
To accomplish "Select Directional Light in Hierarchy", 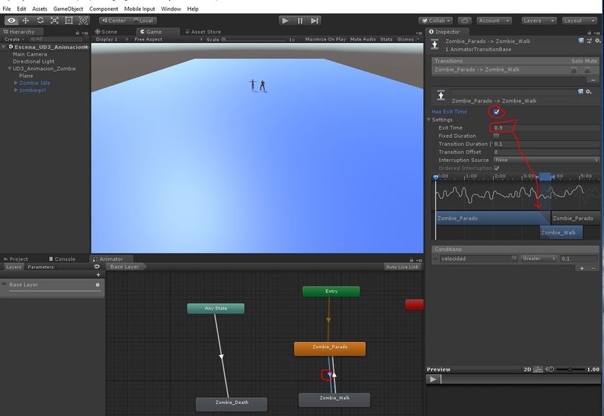I will (x=33, y=62).
